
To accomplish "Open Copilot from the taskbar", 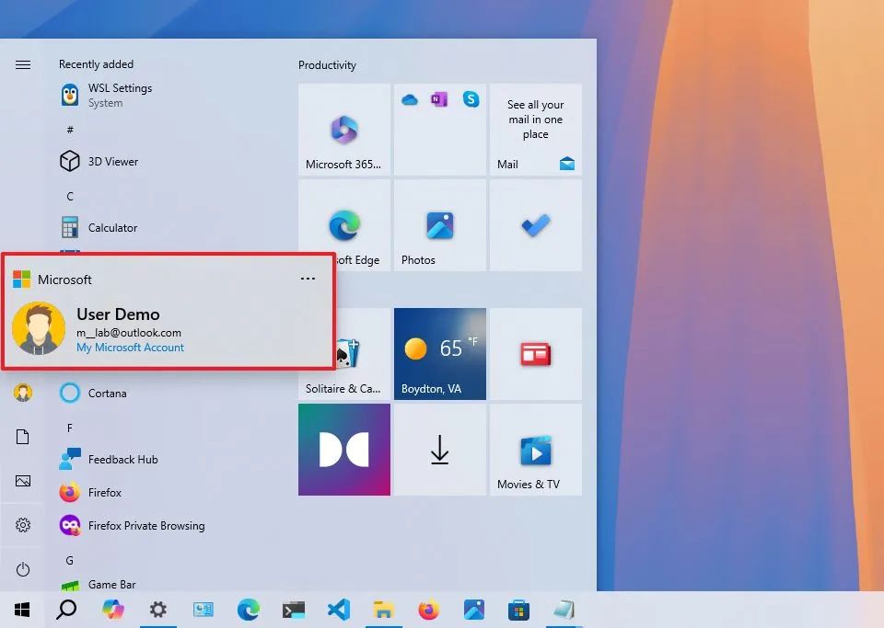I will click(x=112, y=610).
